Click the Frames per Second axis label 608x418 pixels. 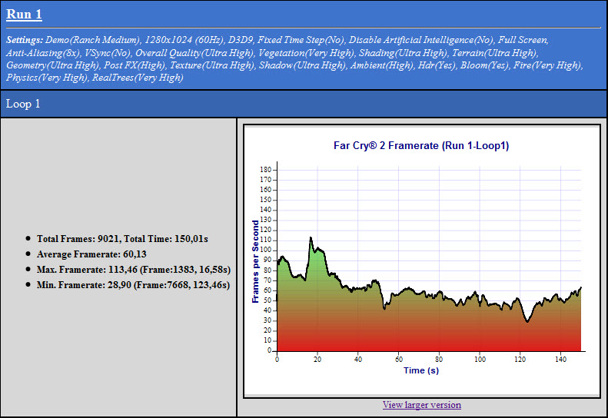(255, 262)
